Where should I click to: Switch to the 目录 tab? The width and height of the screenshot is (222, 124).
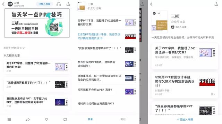pyautogui.click(x=90, y=119)
